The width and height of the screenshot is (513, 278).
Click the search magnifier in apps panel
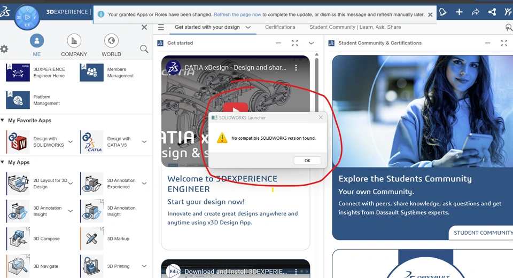click(x=144, y=49)
